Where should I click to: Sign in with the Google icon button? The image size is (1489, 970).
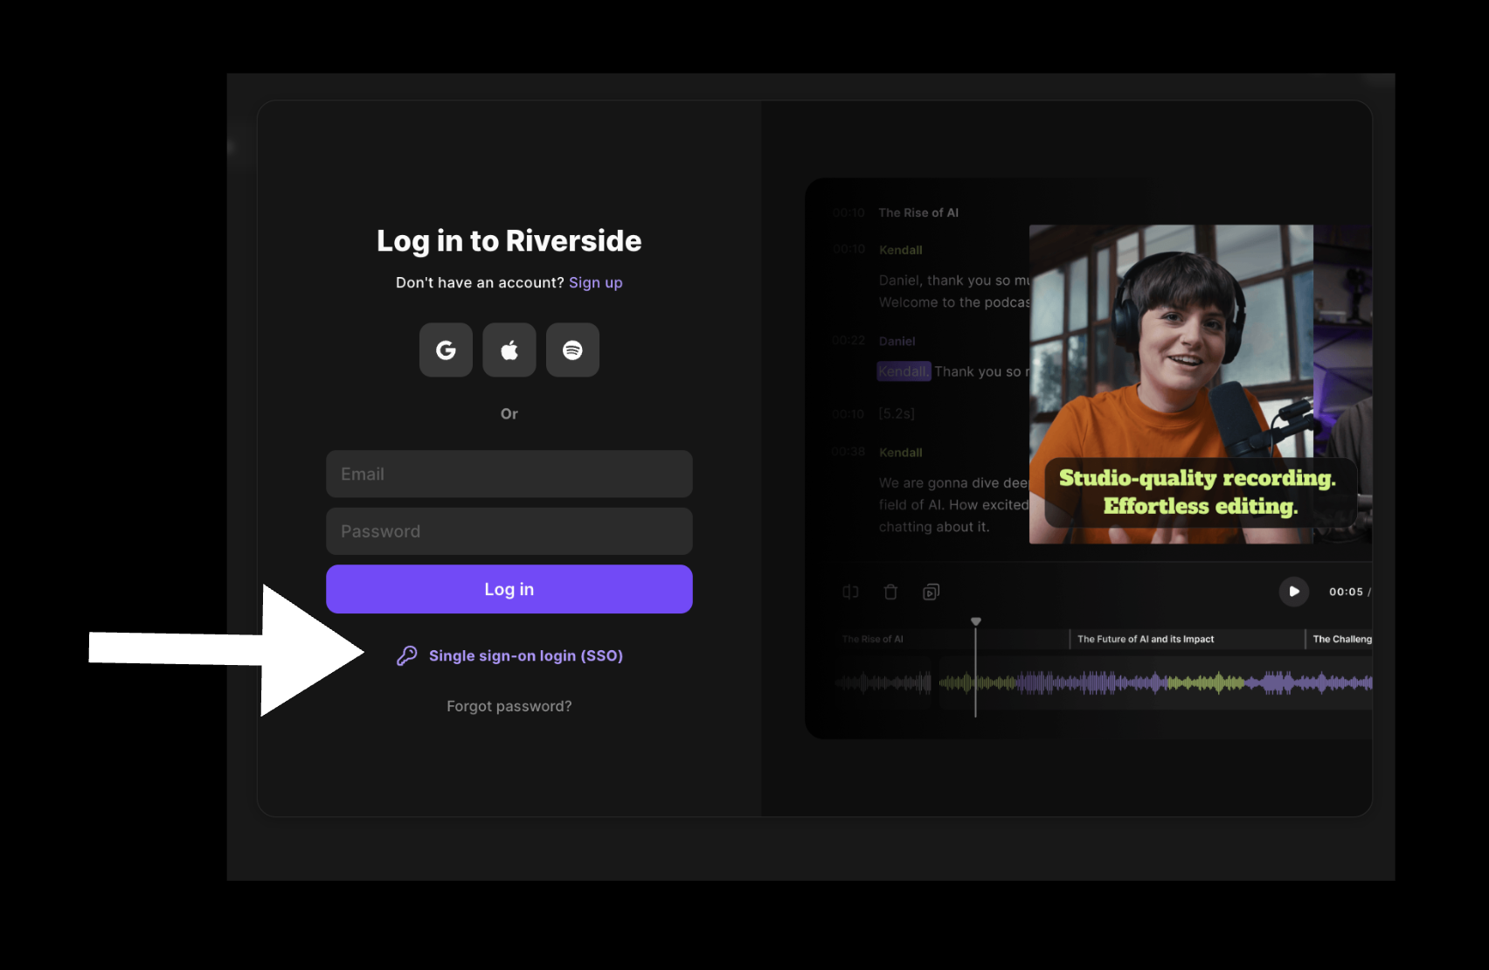pos(446,350)
